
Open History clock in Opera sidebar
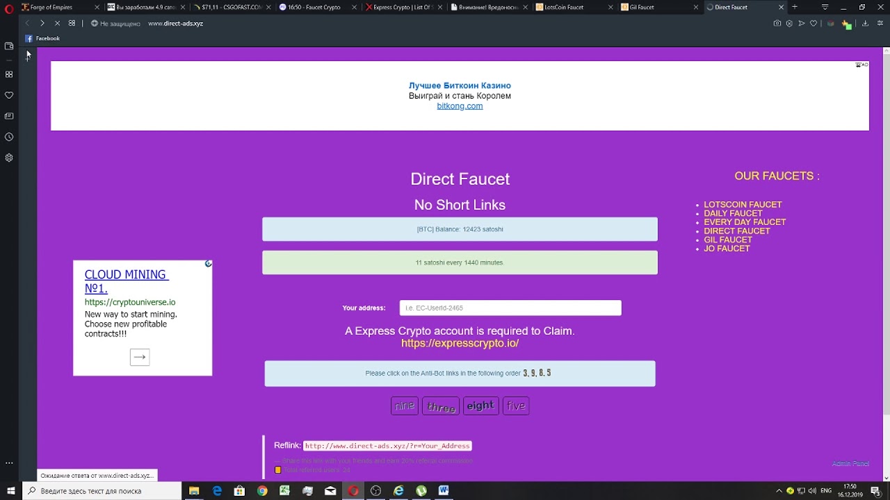click(x=9, y=137)
